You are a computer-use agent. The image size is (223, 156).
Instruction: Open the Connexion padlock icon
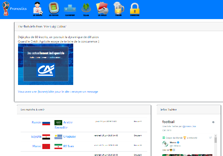coord(135,10)
